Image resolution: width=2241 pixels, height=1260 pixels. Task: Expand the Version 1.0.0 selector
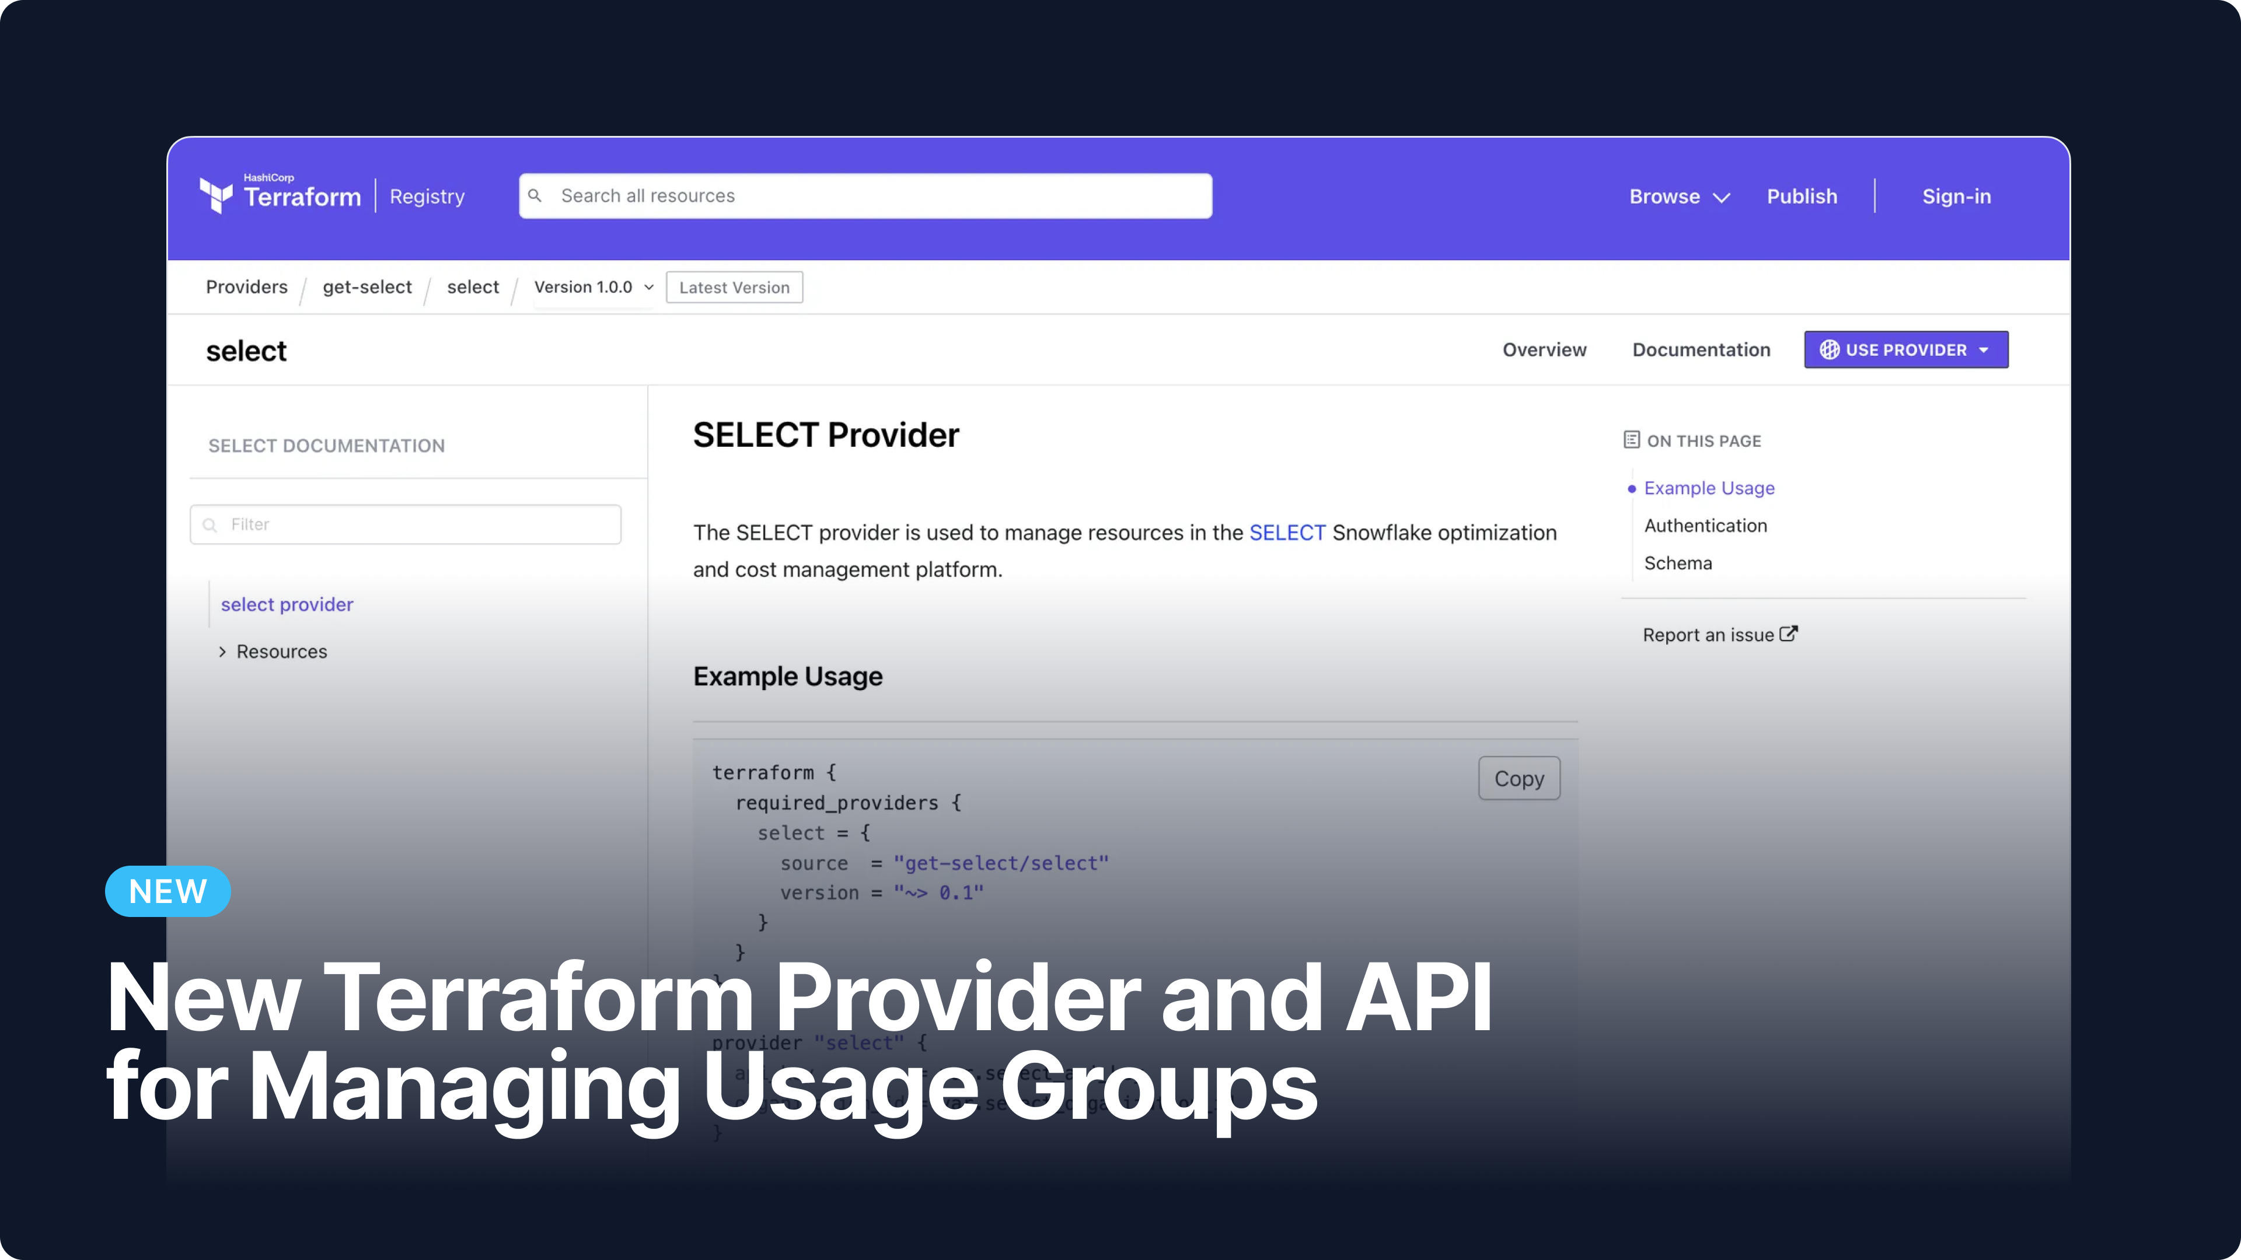tap(594, 287)
